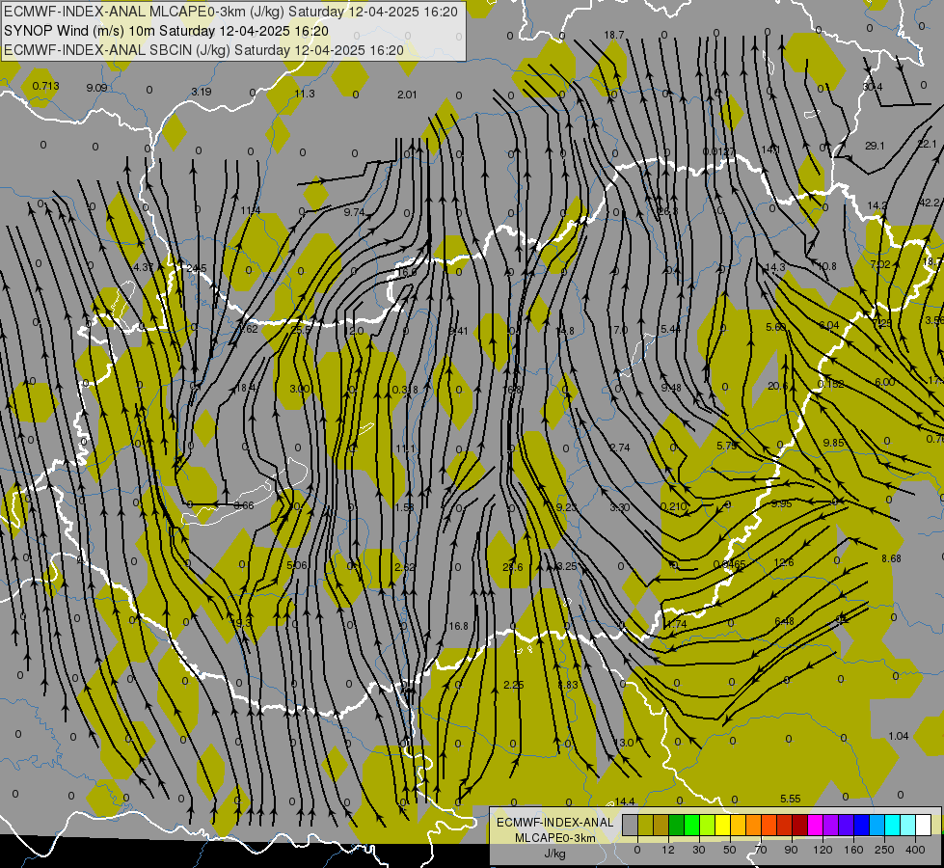Pick the yellow swatch in the legend

point(723,825)
